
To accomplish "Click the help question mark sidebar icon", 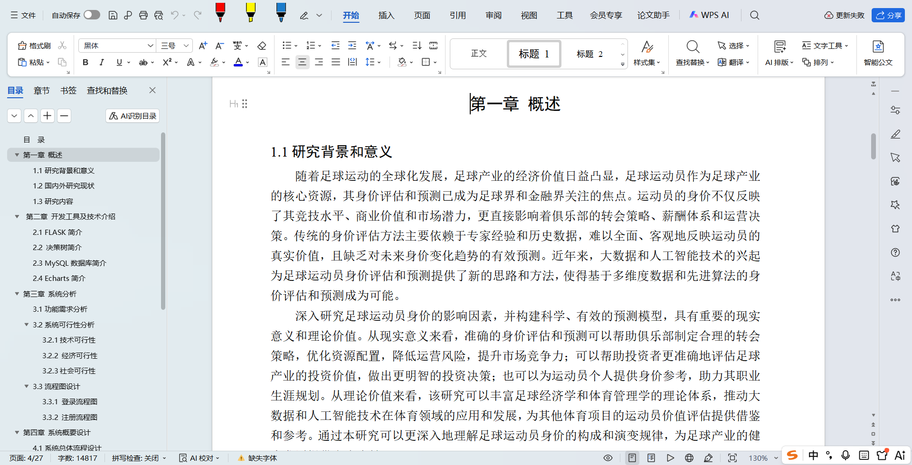I will 895,252.
